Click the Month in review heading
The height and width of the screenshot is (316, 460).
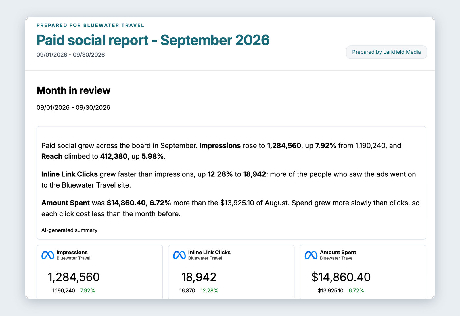click(73, 90)
